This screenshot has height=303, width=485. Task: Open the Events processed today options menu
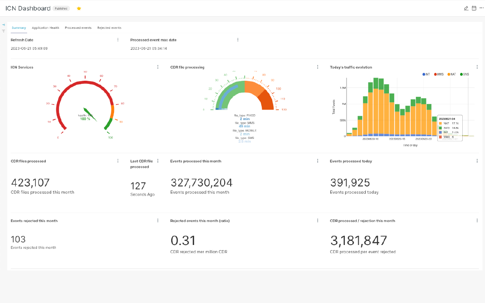coord(477,161)
